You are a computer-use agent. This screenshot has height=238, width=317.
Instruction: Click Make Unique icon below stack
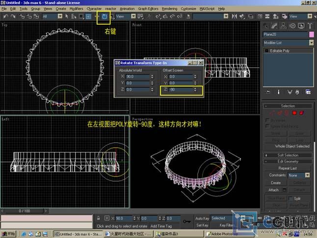click(x=290, y=92)
